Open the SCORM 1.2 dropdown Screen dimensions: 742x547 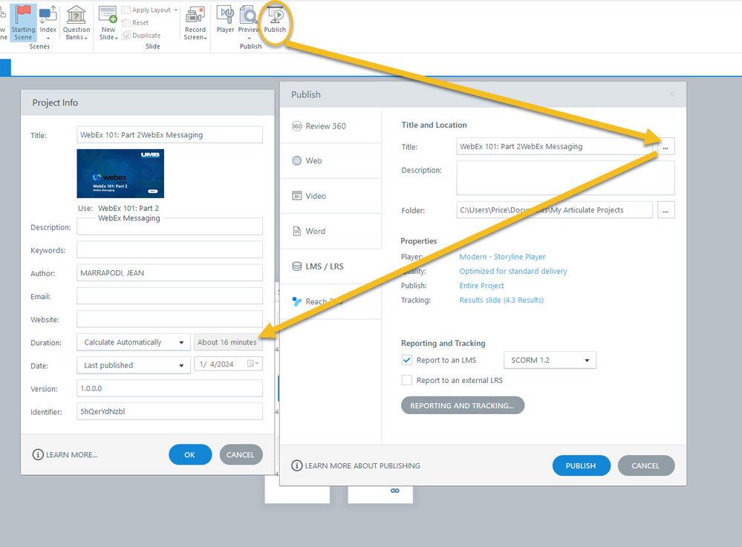(x=550, y=360)
